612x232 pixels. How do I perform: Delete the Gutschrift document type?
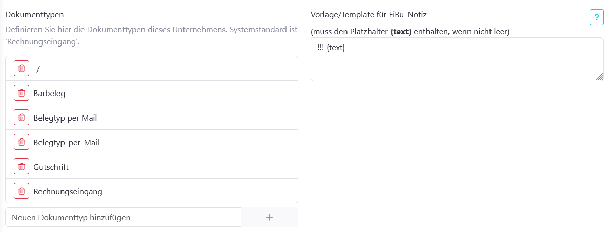(x=21, y=167)
